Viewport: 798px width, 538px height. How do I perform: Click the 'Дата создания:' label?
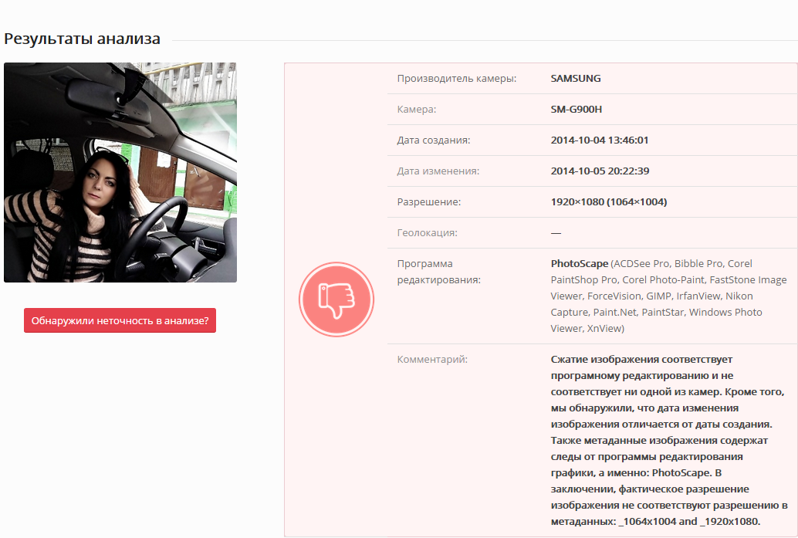pos(434,140)
